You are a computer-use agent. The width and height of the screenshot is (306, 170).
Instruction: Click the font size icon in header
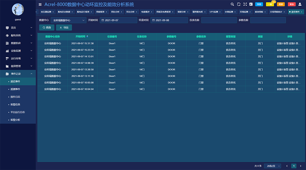(251, 4)
